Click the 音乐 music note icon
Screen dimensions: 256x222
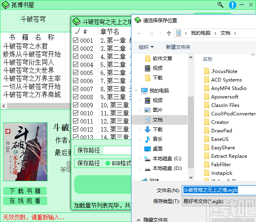click(148, 139)
